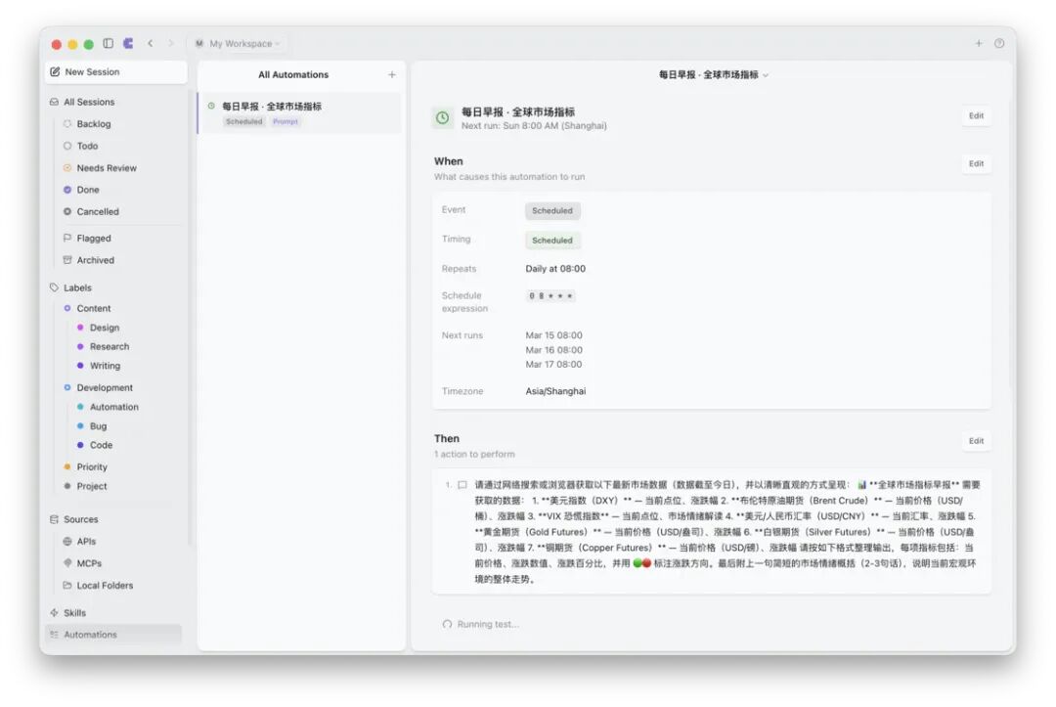Image resolution: width=1056 pixels, height=707 pixels.
Task: Click Edit in the When section
Action: pyautogui.click(x=976, y=163)
